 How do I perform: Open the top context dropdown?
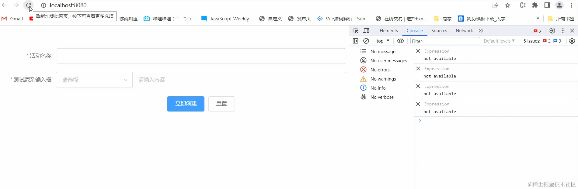pyautogui.click(x=383, y=41)
